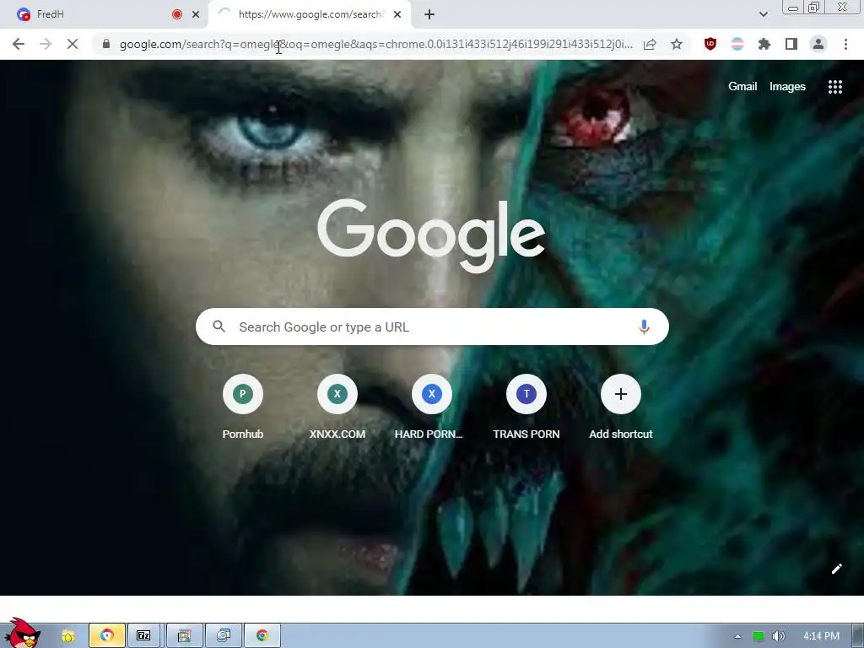The width and height of the screenshot is (864, 648).
Task: Select the google.com/search tab
Action: [x=310, y=14]
